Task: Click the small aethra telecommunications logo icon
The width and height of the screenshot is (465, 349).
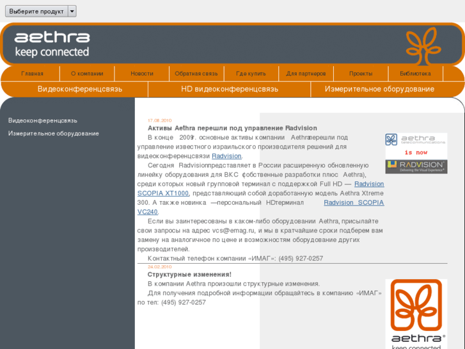Action: tap(391, 140)
